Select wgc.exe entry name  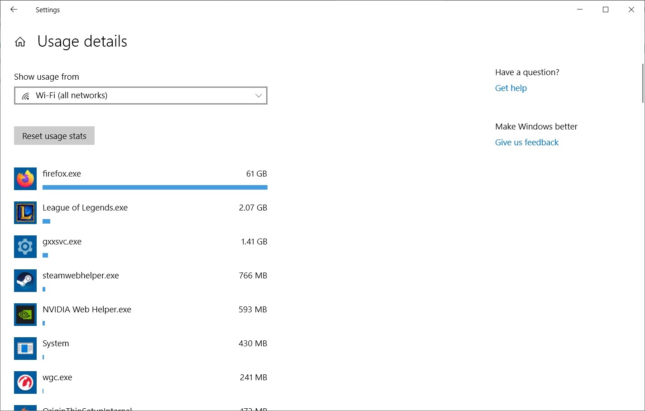pyautogui.click(x=57, y=378)
